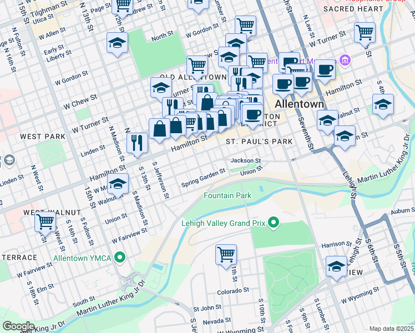The image size is (415, 333).
Task: Select the Jackson St label
Action: 246,160
